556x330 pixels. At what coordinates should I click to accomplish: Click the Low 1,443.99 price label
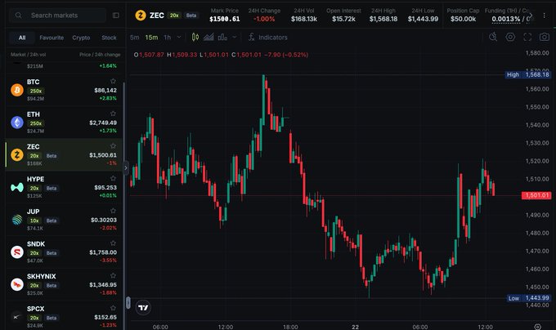click(528, 298)
